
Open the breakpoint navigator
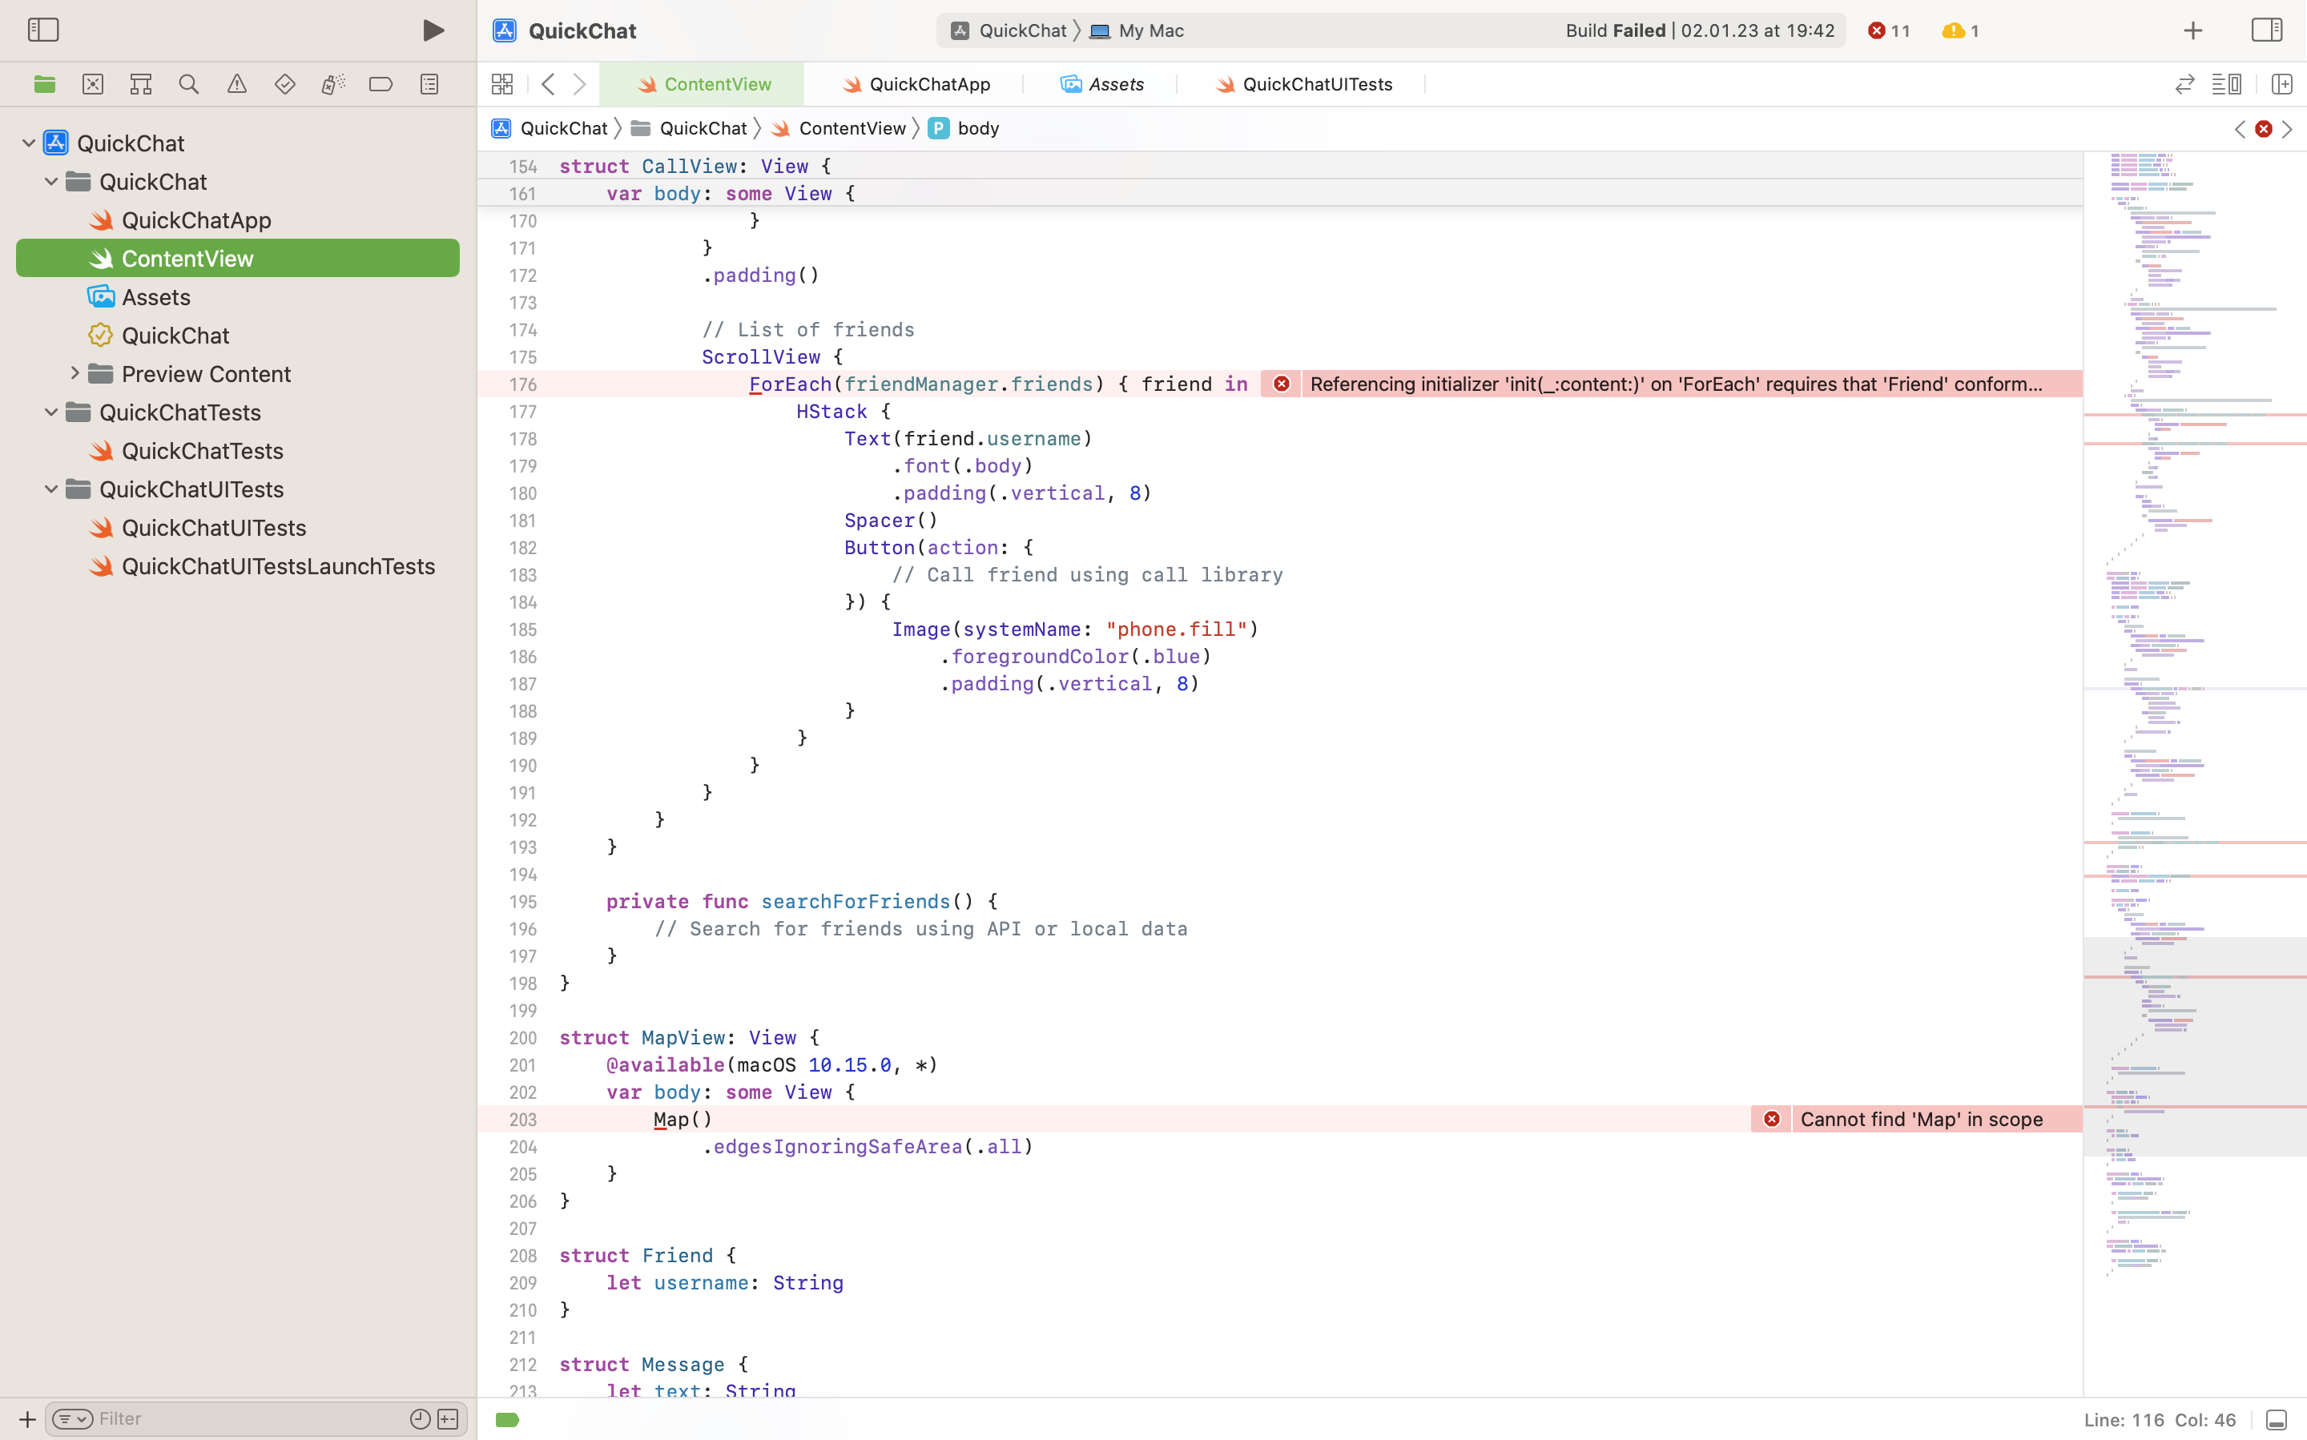coord(381,84)
